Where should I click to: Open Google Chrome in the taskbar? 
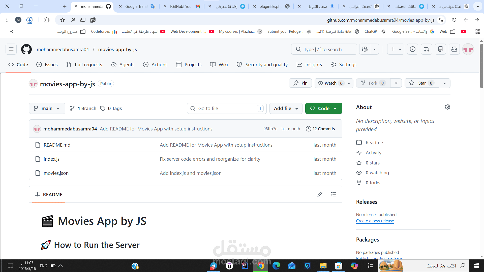[x=261, y=266]
